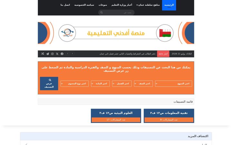The height and width of the screenshot is (145, 232).
Task: Open the اختر المنهج dropdown
Action: [x=174, y=83]
